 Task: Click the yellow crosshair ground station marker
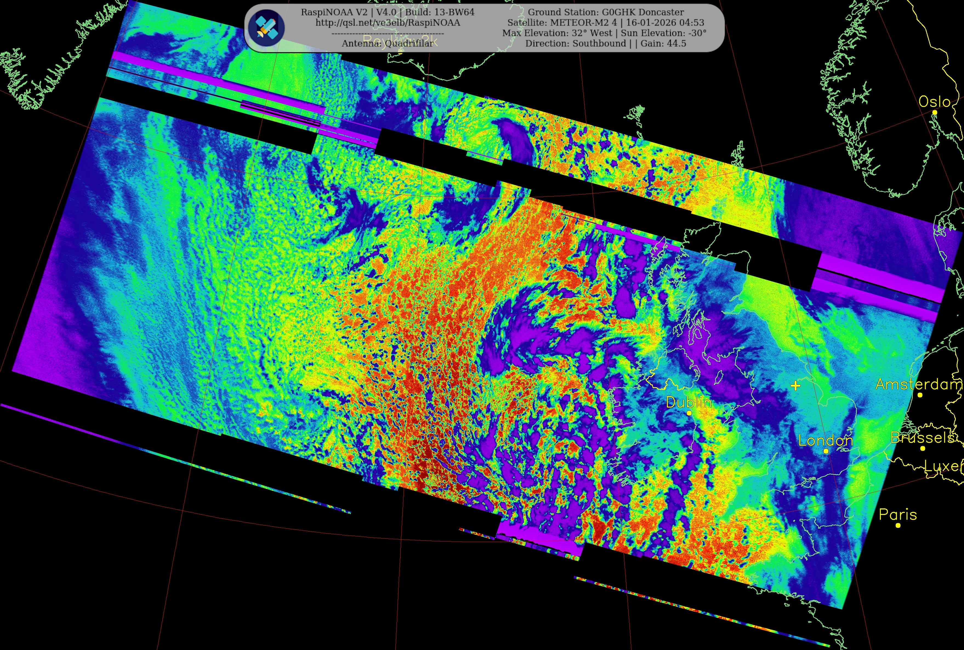coord(795,386)
